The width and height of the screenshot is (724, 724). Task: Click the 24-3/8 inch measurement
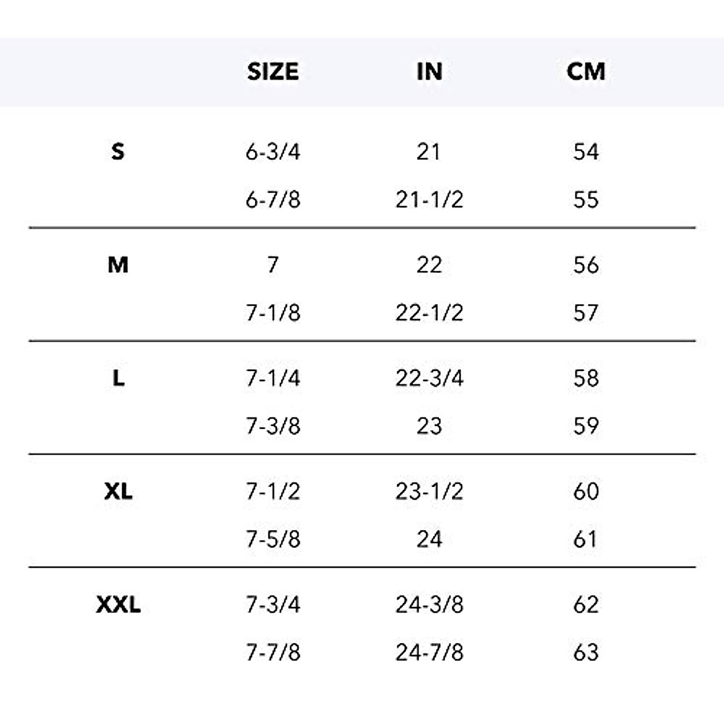click(x=429, y=605)
